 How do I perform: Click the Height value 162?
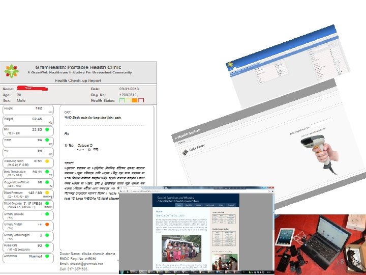pos(39,108)
